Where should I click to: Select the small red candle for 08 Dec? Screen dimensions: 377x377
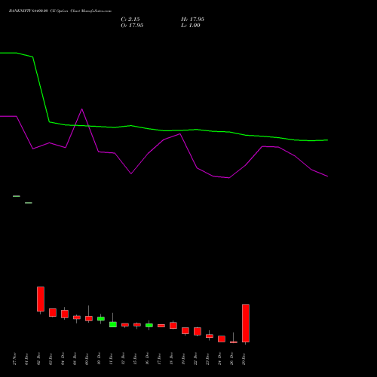(77, 317)
